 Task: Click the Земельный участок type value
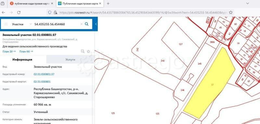pyautogui.click(x=48, y=67)
